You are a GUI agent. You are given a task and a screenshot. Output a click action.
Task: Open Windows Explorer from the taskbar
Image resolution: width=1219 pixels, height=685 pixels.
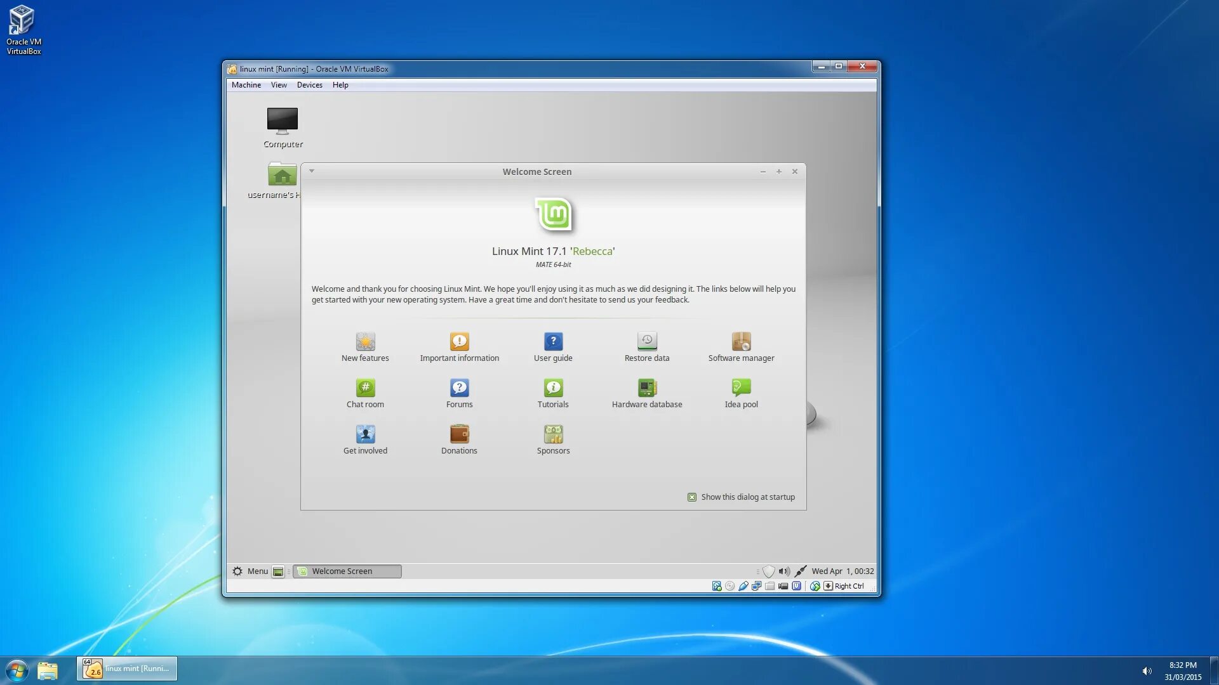[48, 670]
